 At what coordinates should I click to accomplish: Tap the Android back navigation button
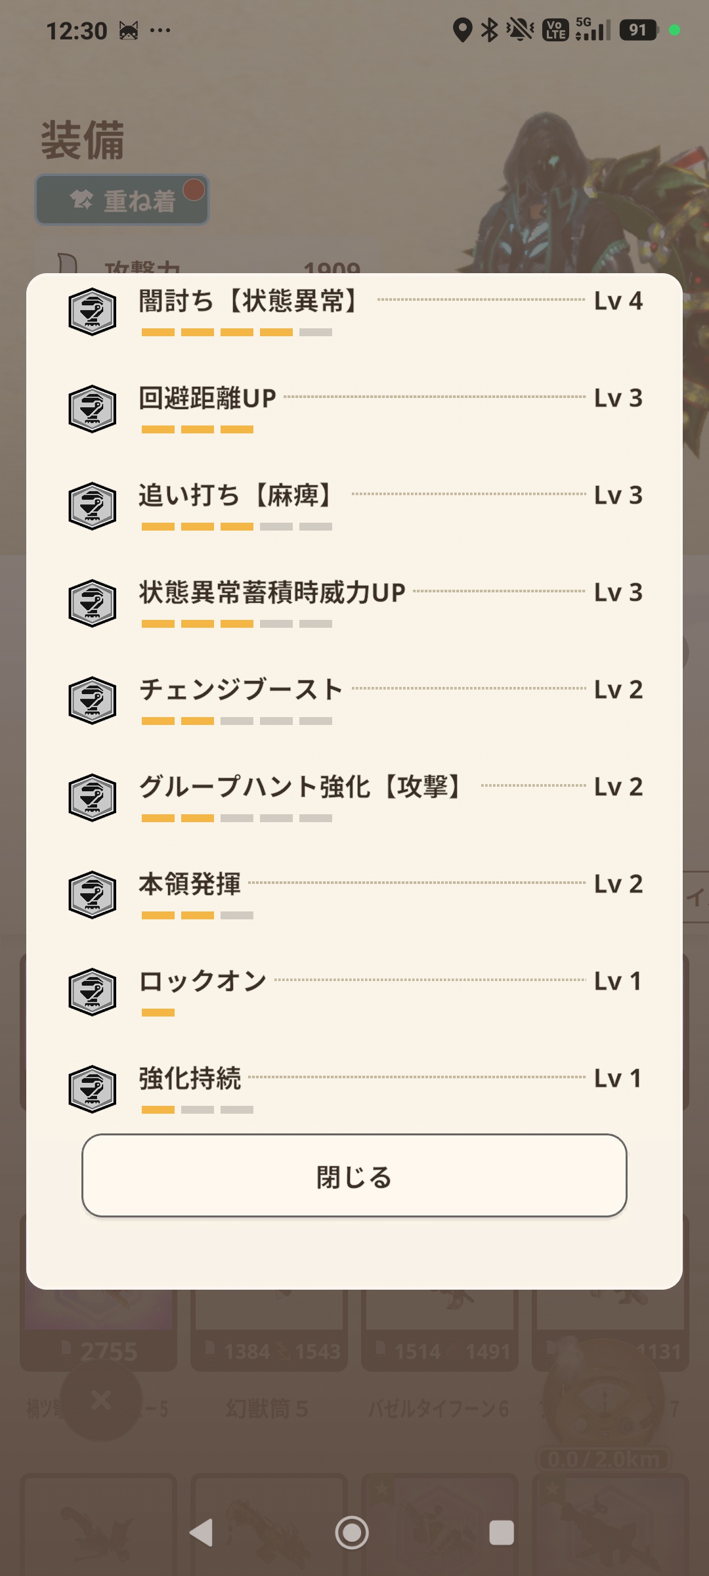pos(201,1533)
